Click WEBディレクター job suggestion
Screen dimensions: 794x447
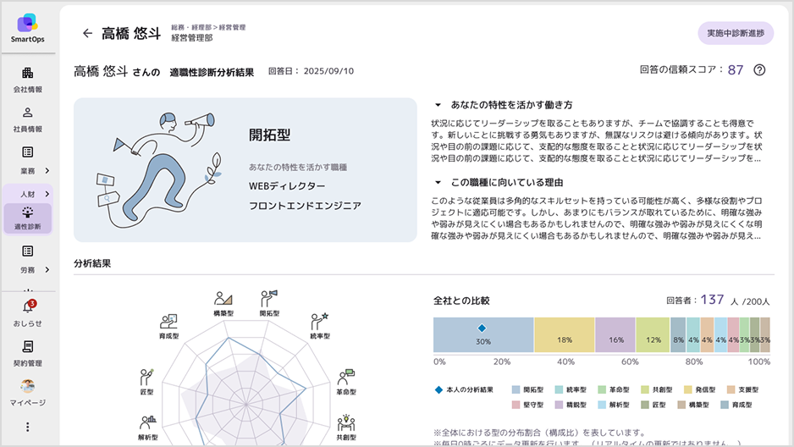coord(287,185)
